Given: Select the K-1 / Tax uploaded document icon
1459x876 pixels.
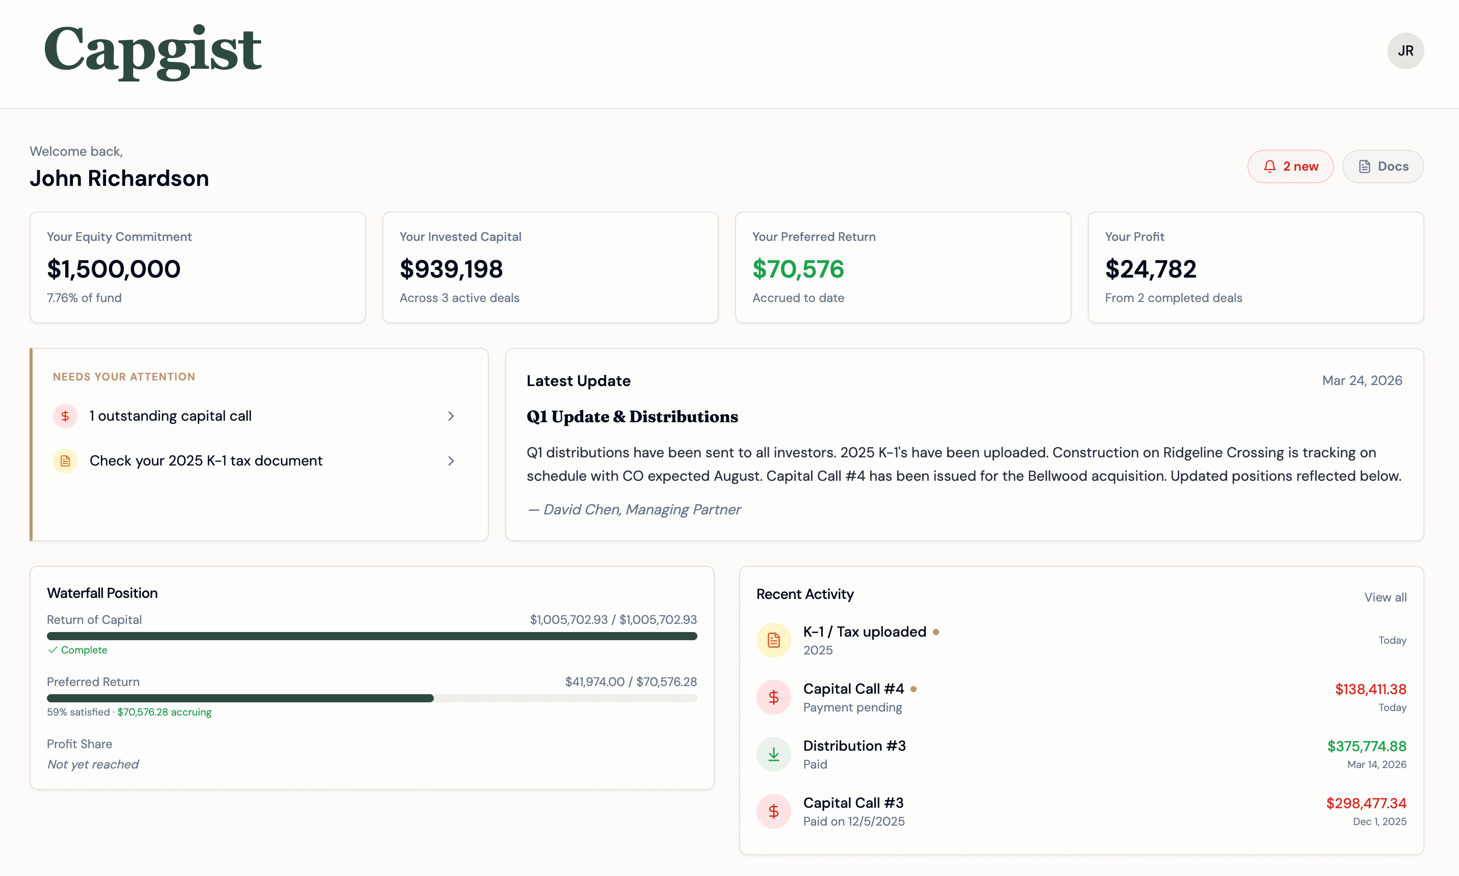Looking at the screenshot, I should [x=773, y=640].
